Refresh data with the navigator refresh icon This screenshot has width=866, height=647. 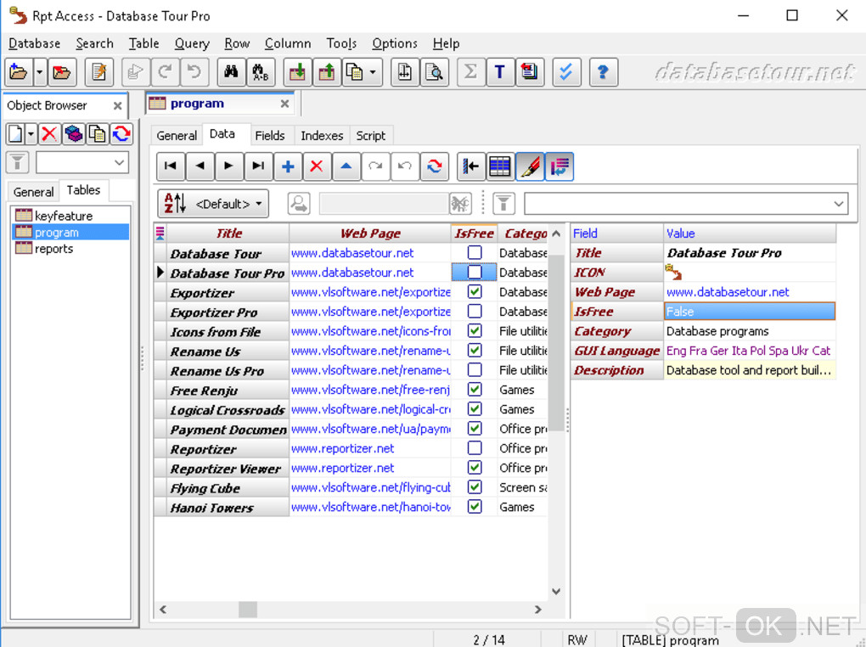[x=434, y=166]
